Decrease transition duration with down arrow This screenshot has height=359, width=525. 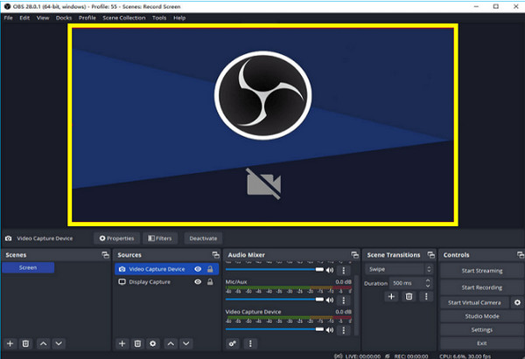click(x=428, y=287)
